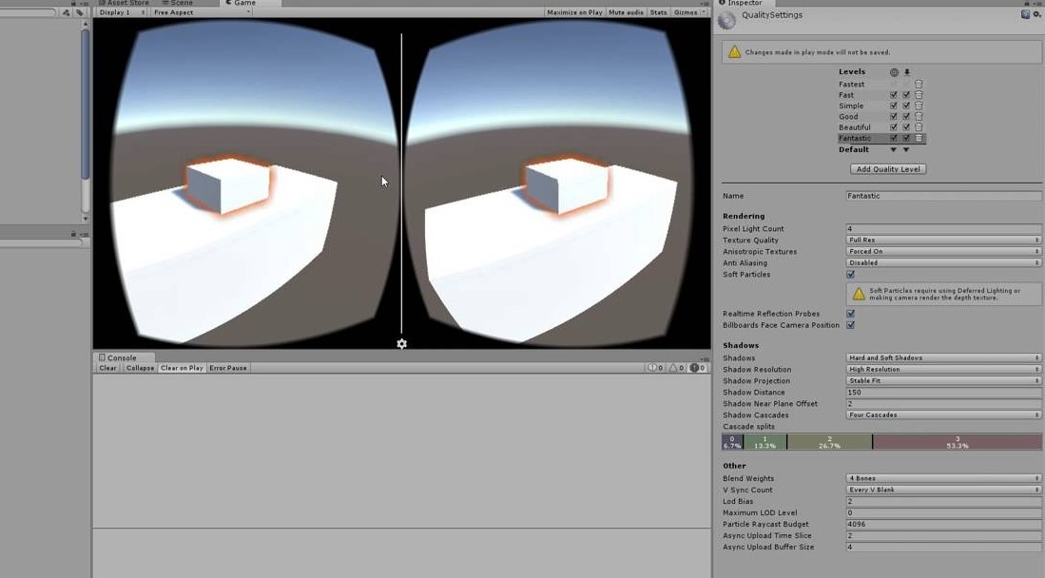Click cascade split 0 segment 6.7%

(x=732, y=442)
